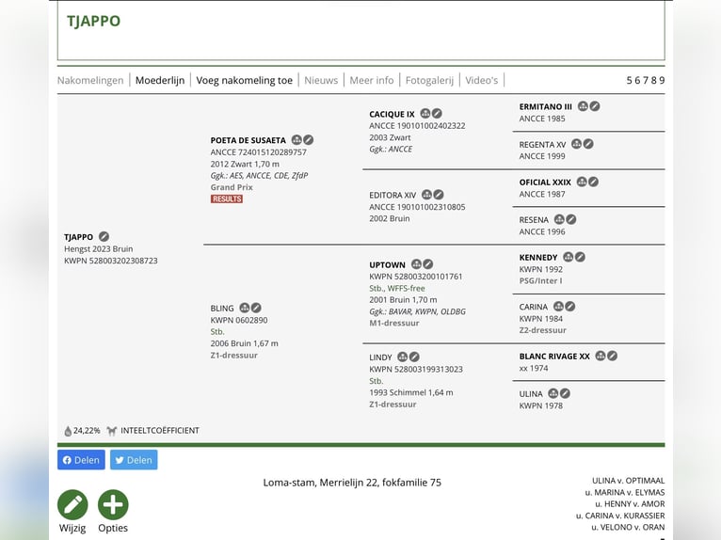This screenshot has width=721, height=540.
Task: Show 8 generations in pedigree
Action: pos(653,80)
